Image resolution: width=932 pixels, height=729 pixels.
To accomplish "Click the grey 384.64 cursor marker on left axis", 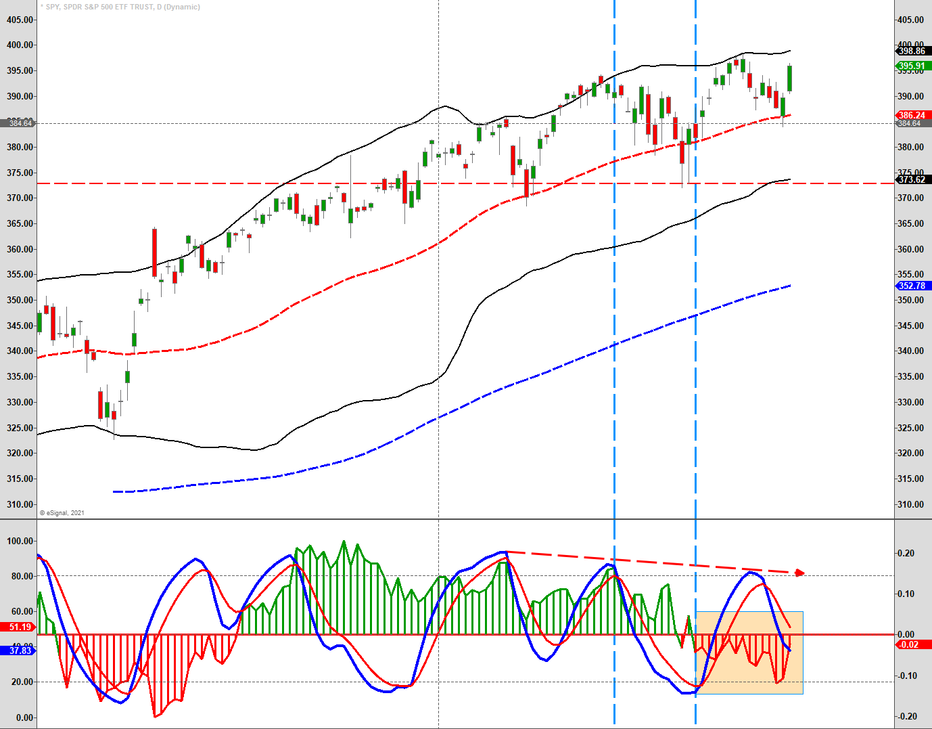I will click(18, 123).
